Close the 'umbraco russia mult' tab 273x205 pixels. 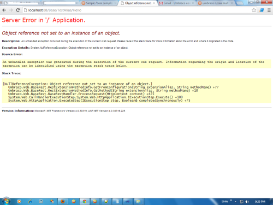(232, 3)
